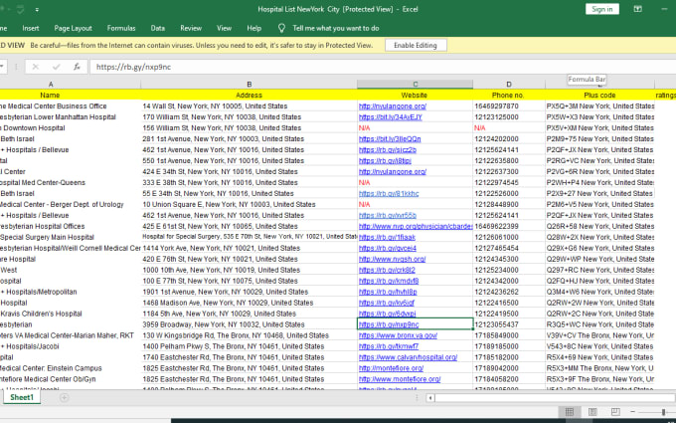Open the http://www.montefiore.org/ link

point(400,379)
